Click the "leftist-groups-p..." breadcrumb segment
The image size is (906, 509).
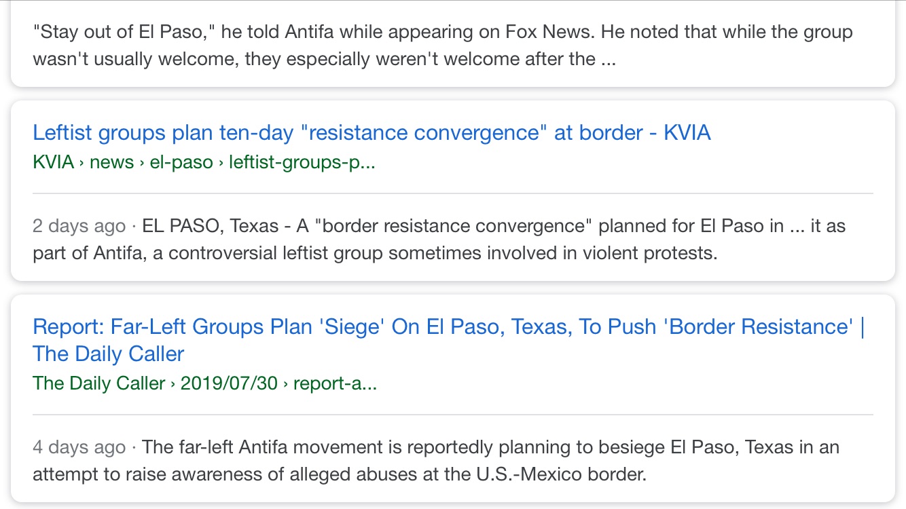[302, 162]
